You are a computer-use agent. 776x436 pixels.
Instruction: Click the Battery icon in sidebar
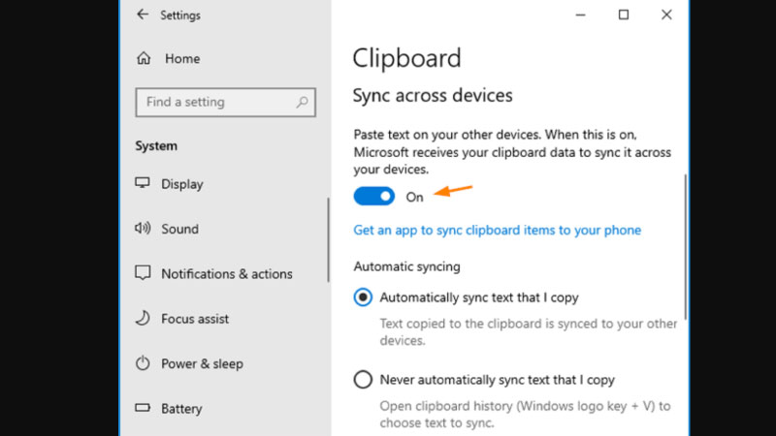coord(144,409)
